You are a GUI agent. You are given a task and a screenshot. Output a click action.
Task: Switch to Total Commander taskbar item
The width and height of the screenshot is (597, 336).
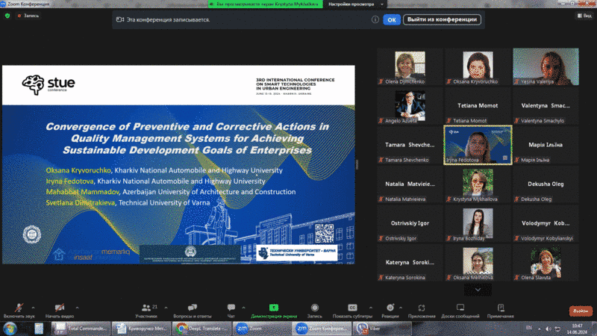click(x=81, y=329)
